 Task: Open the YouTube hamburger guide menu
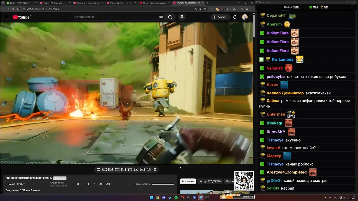click(6, 17)
